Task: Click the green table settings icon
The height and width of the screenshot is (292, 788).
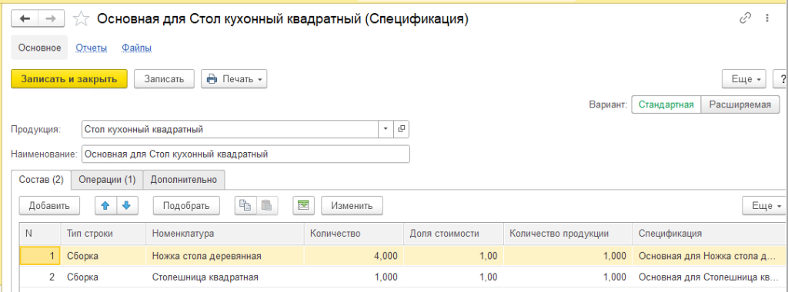Action: coord(303,205)
